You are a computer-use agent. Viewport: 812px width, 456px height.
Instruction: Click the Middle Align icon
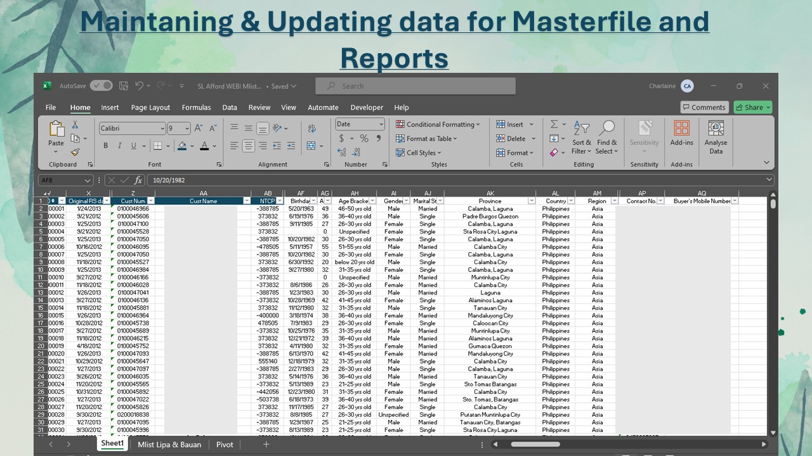pos(248,128)
